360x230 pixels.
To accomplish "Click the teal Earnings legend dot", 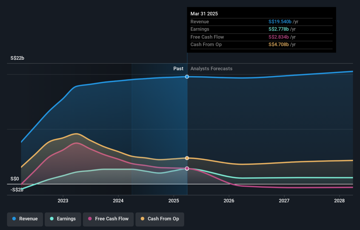I will (x=52, y=219).
